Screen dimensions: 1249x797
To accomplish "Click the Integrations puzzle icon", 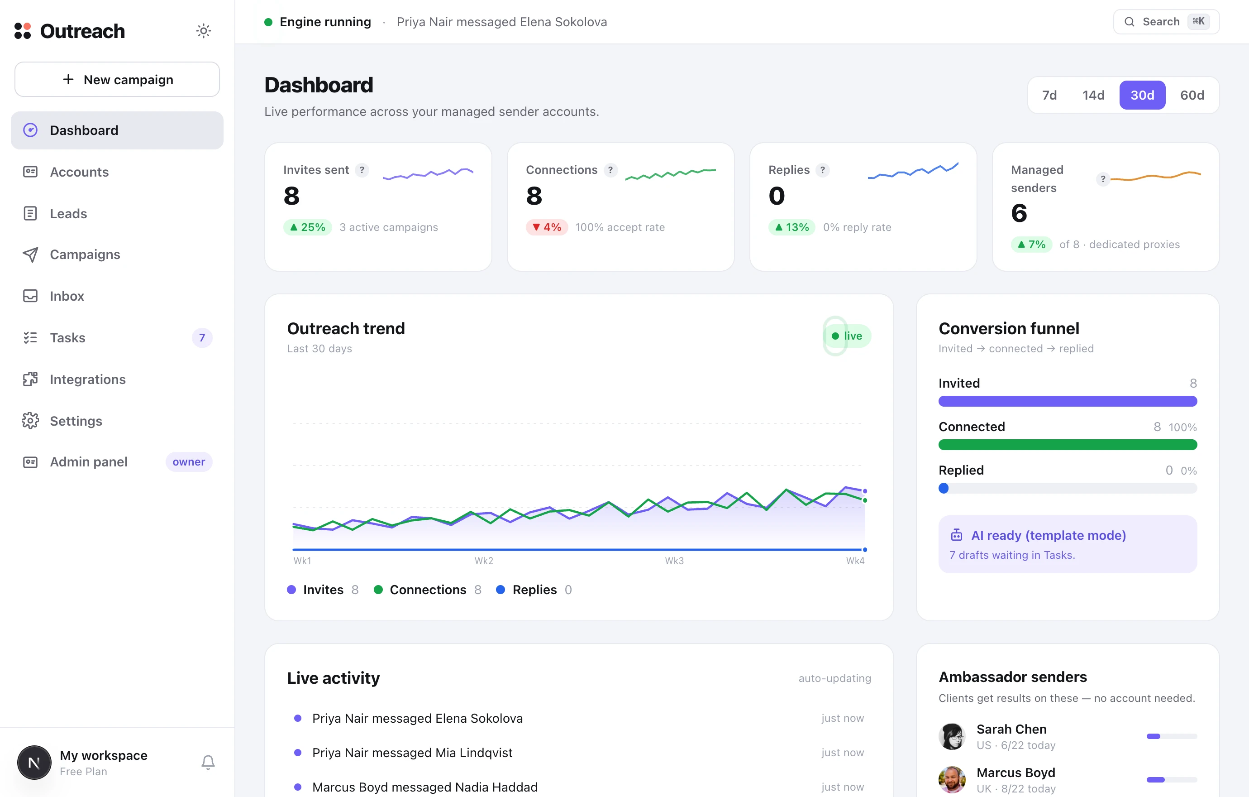I will pos(31,379).
